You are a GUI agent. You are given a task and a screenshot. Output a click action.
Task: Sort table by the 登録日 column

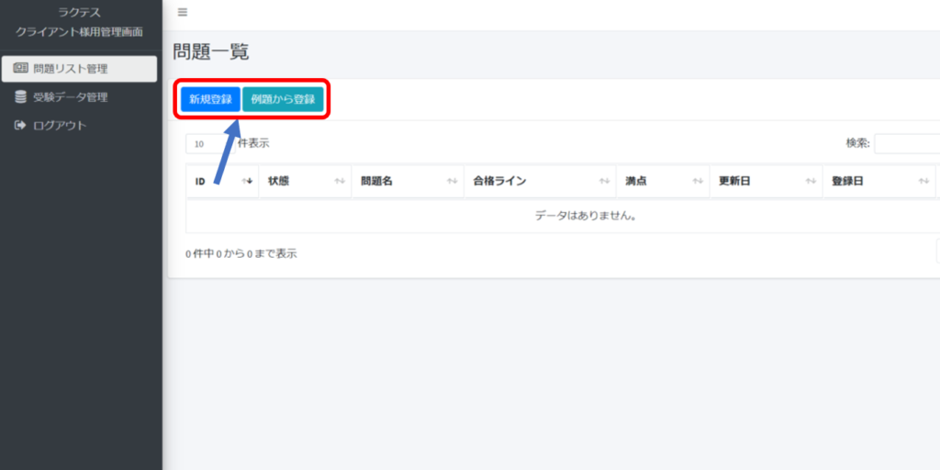[x=878, y=181]
